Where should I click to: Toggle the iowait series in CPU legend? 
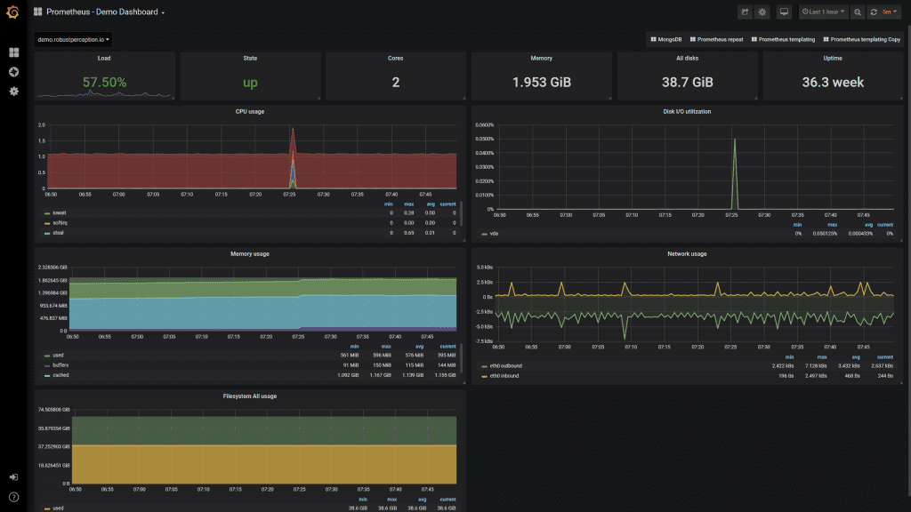pos(60,213)
